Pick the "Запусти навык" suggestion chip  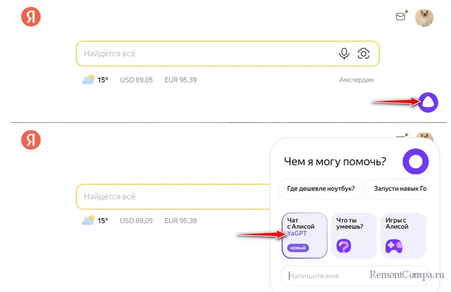399,189
